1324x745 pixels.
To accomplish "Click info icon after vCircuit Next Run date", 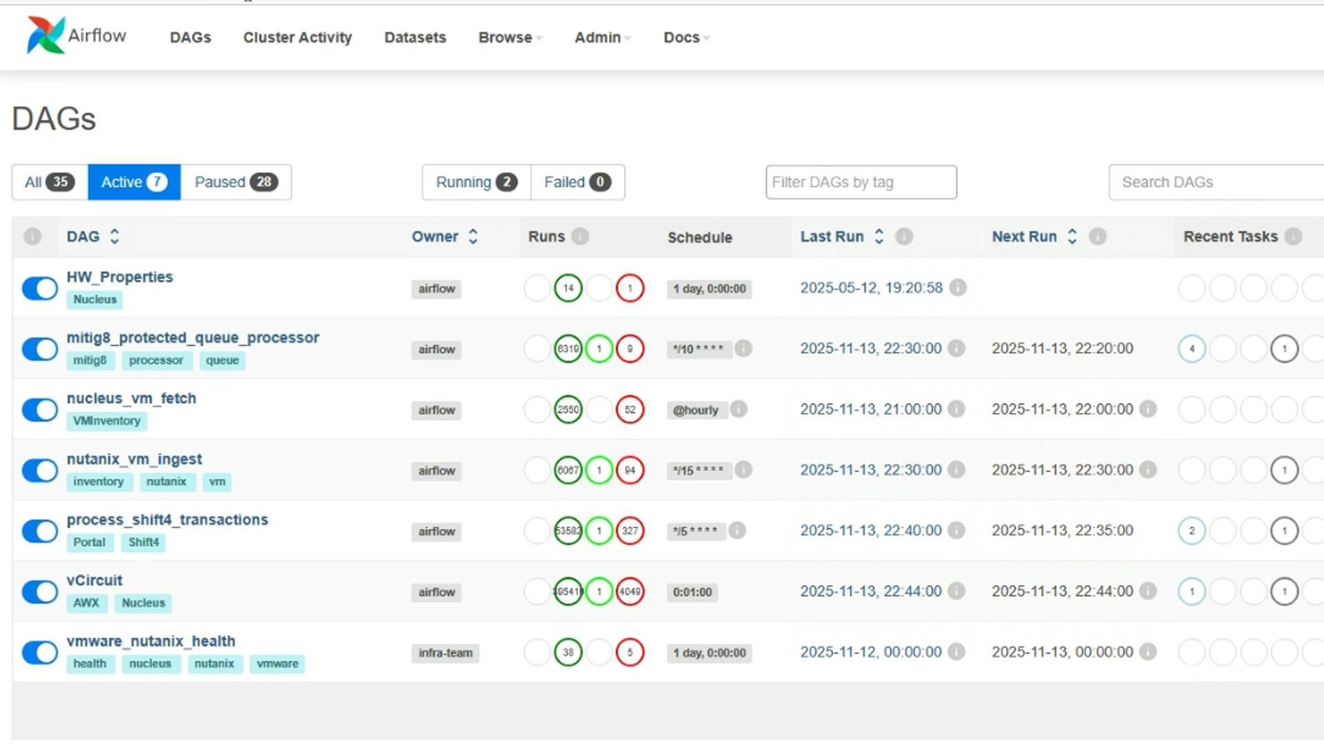I will [x=1147, y=591].
